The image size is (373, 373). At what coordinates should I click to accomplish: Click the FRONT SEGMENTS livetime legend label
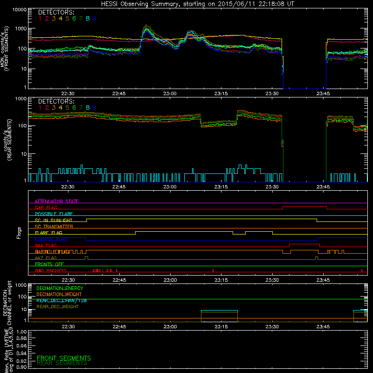64,358
